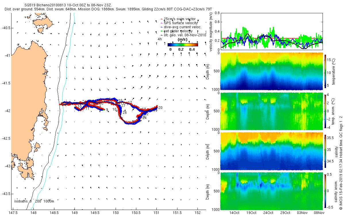This screenshot has height=216, width=345.
Task: Click the '08Nov' date label
Action: click(319, 213)
